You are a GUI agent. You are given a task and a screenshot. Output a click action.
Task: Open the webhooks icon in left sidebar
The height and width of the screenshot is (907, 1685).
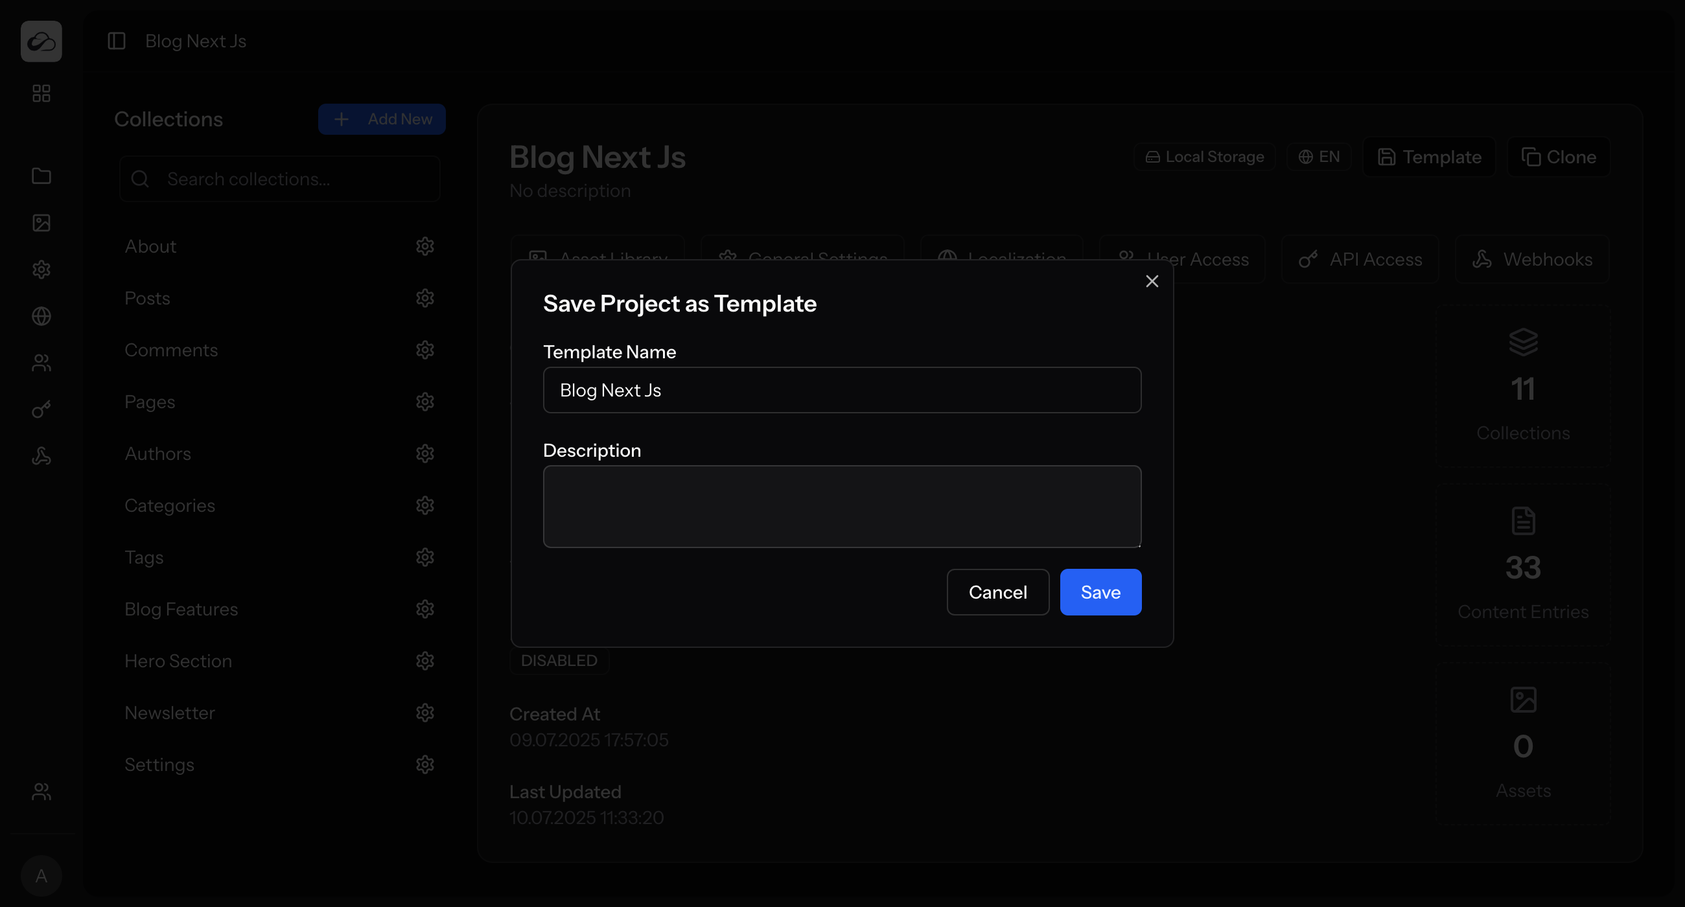tap(41, 457)
